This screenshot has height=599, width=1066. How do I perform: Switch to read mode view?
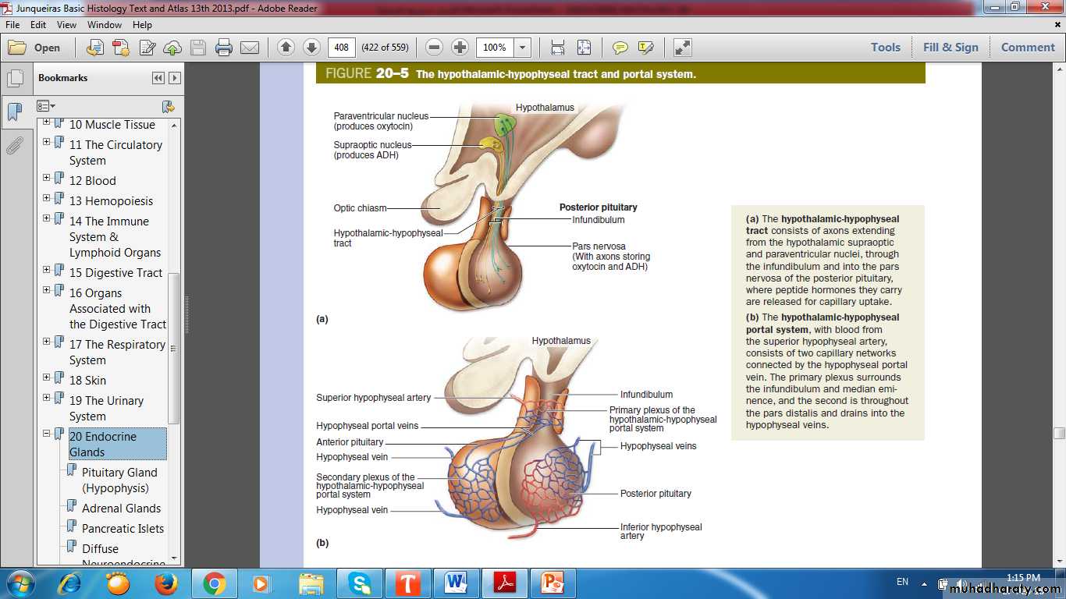pos(682,48)
